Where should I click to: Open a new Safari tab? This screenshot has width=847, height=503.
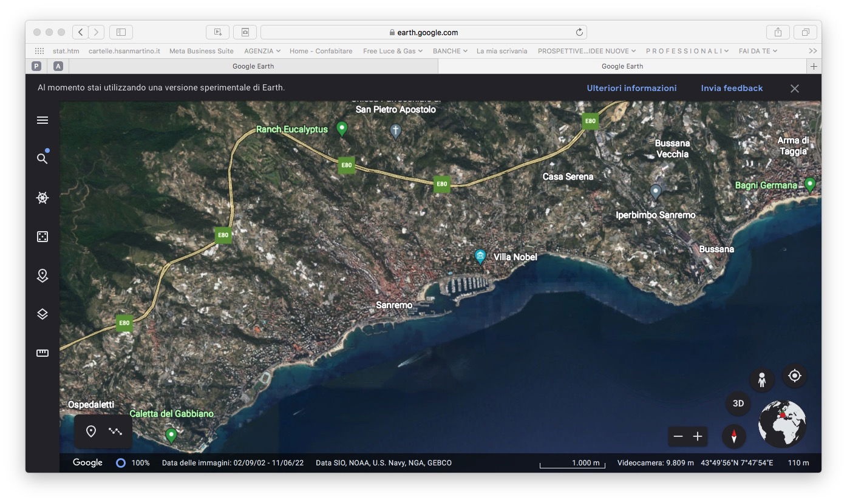(814, 66)
